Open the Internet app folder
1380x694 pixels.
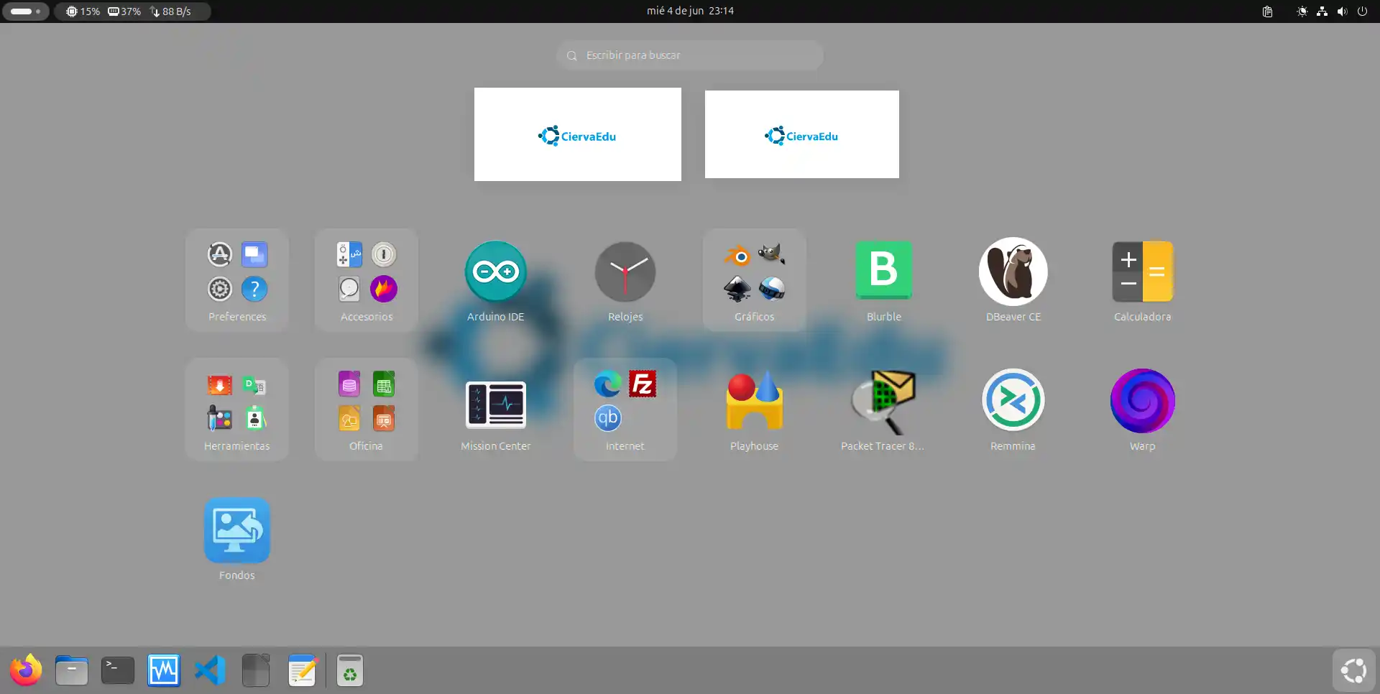(625, 409)
